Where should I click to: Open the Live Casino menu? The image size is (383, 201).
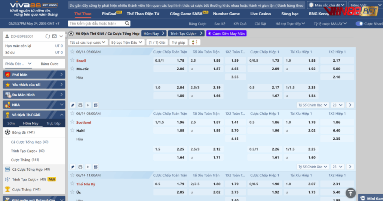coord(260,14)
